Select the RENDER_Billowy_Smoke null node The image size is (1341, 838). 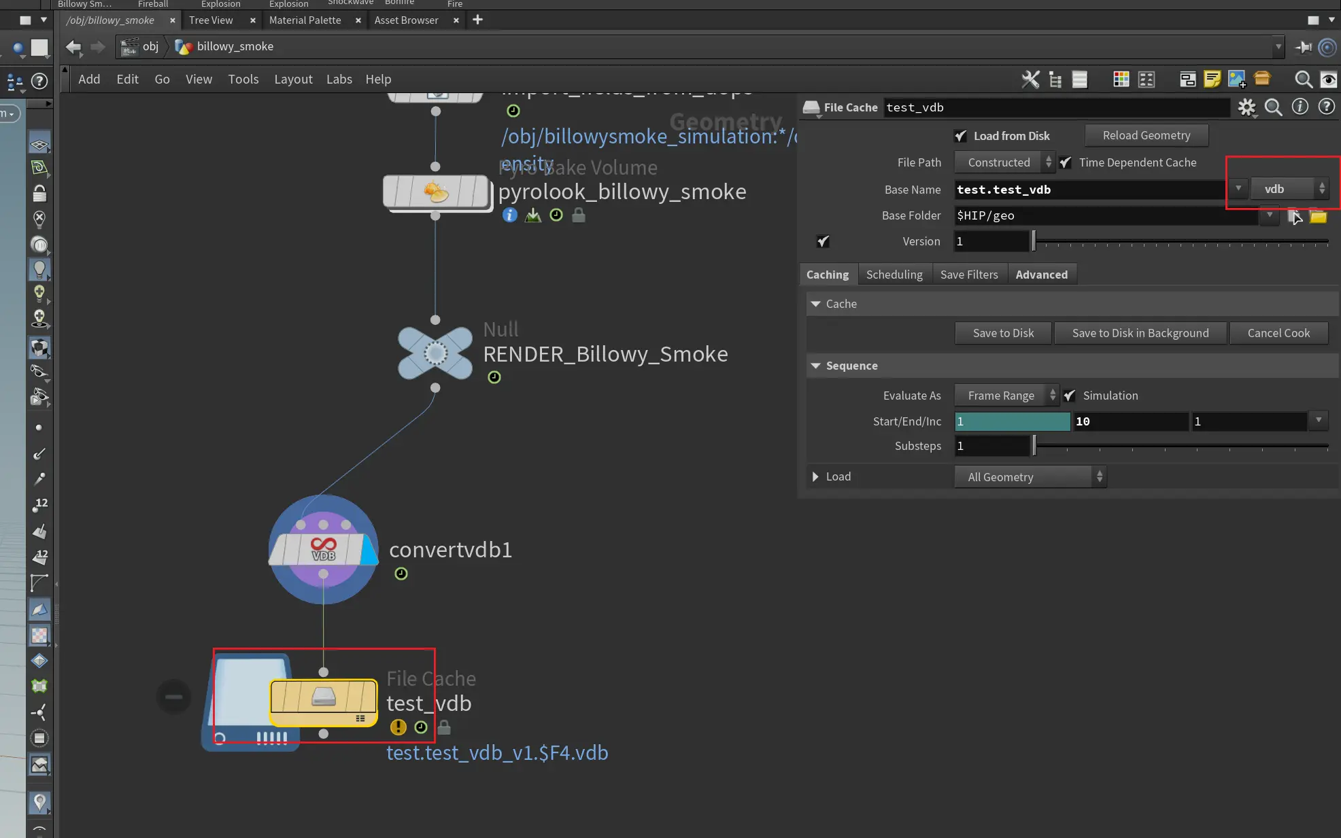[435, 353]
